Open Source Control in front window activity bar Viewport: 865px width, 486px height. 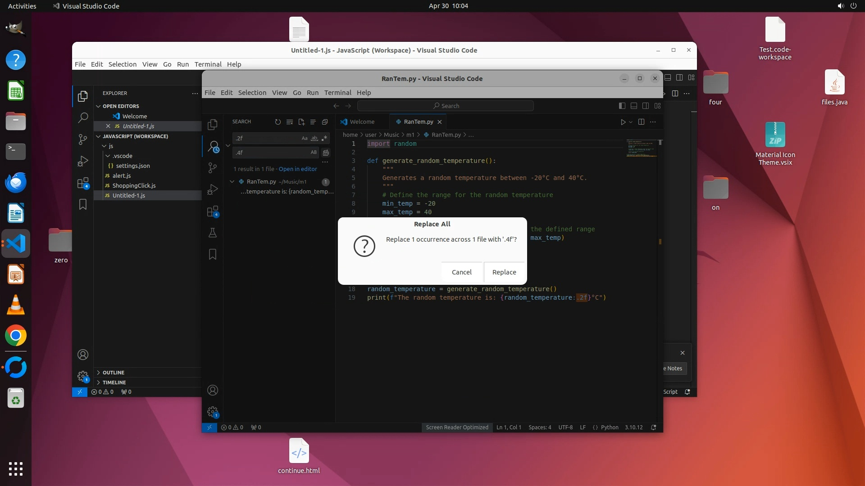click(213, 168)
